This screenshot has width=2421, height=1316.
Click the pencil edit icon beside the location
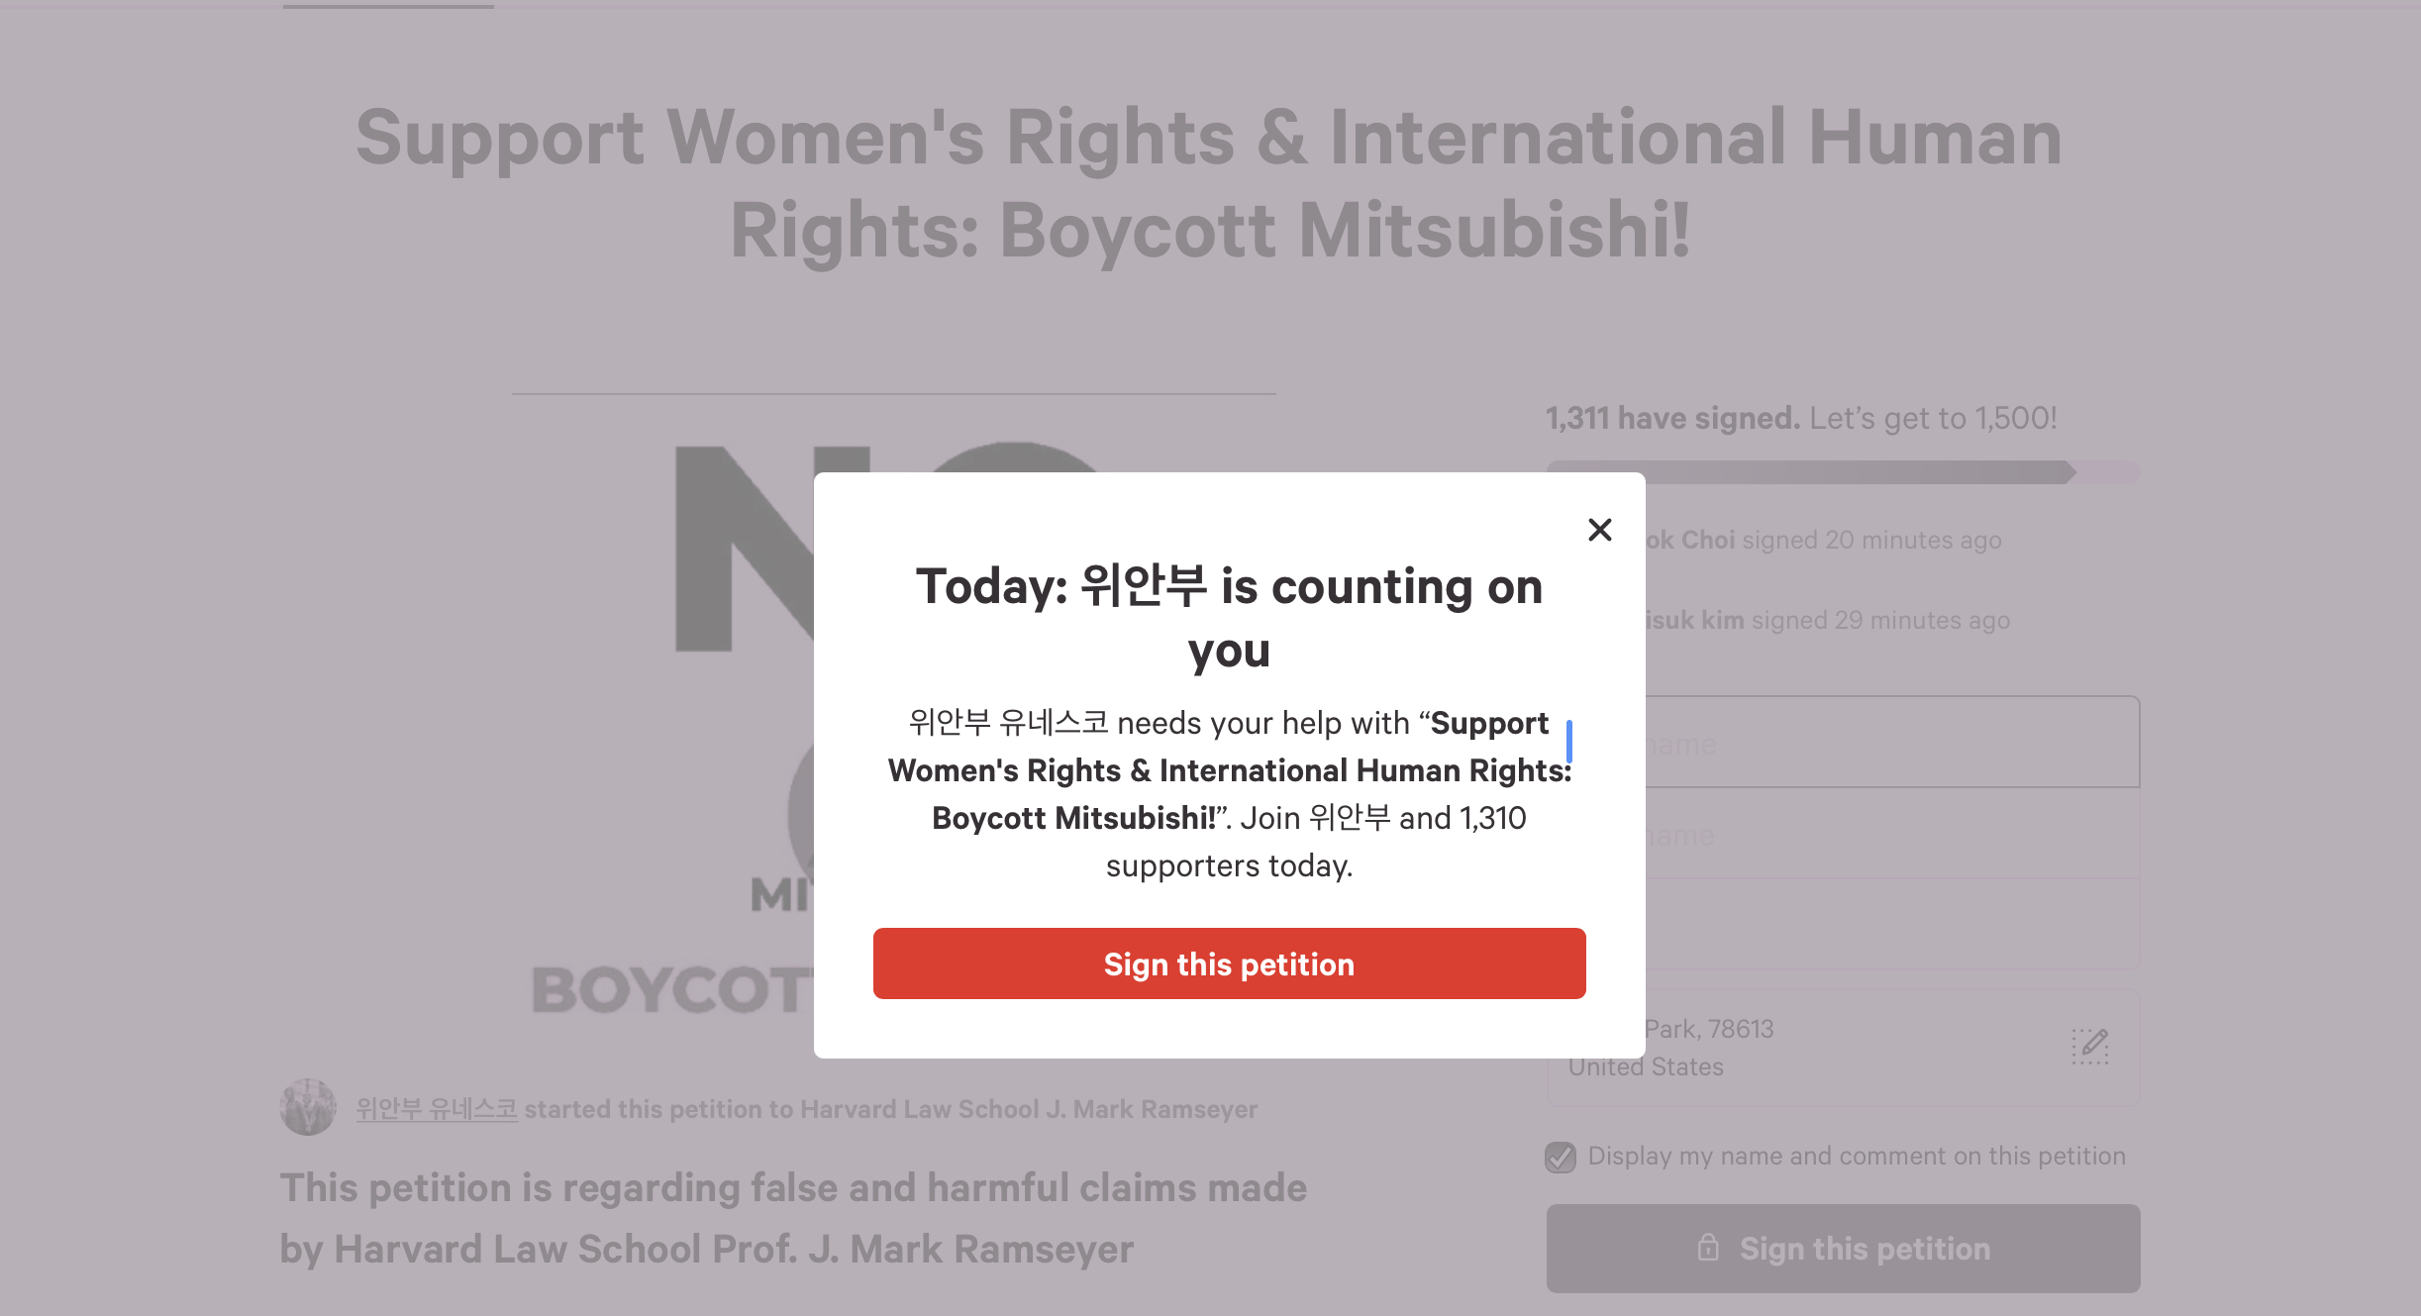[x=2089, y=1046]
